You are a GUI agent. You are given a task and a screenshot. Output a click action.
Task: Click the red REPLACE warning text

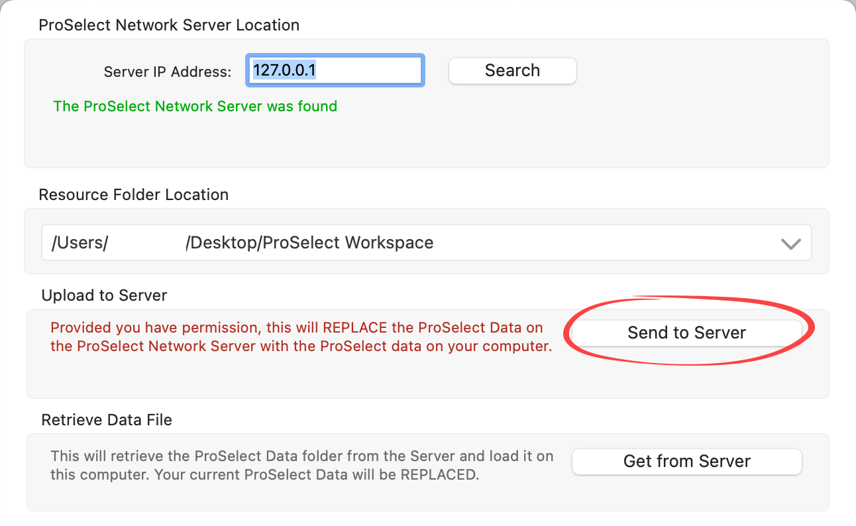click(301, 337)
